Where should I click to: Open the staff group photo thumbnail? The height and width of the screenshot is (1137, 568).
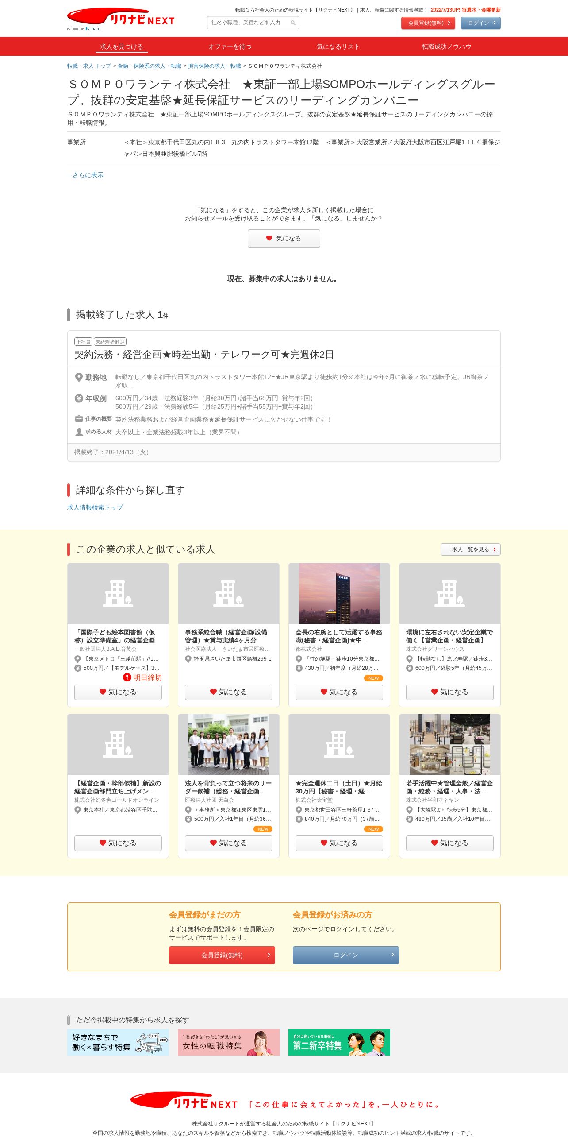(229, 744)
